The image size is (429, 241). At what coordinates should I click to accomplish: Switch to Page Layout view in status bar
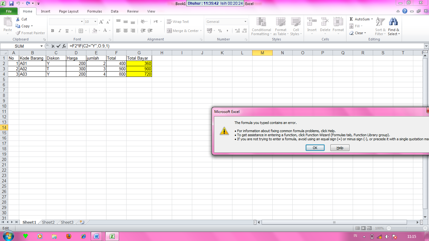coord(363,228)
